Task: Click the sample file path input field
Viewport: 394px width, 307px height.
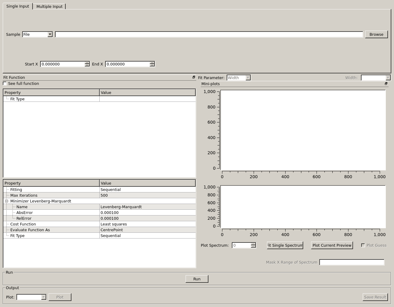Action: point(209,35)
